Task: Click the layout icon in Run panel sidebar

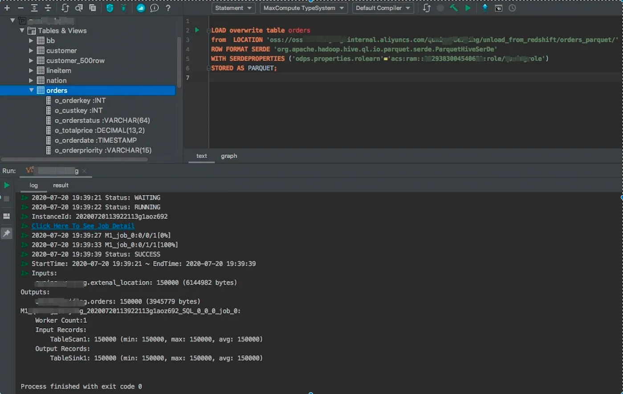Action: tap(7, 216)
